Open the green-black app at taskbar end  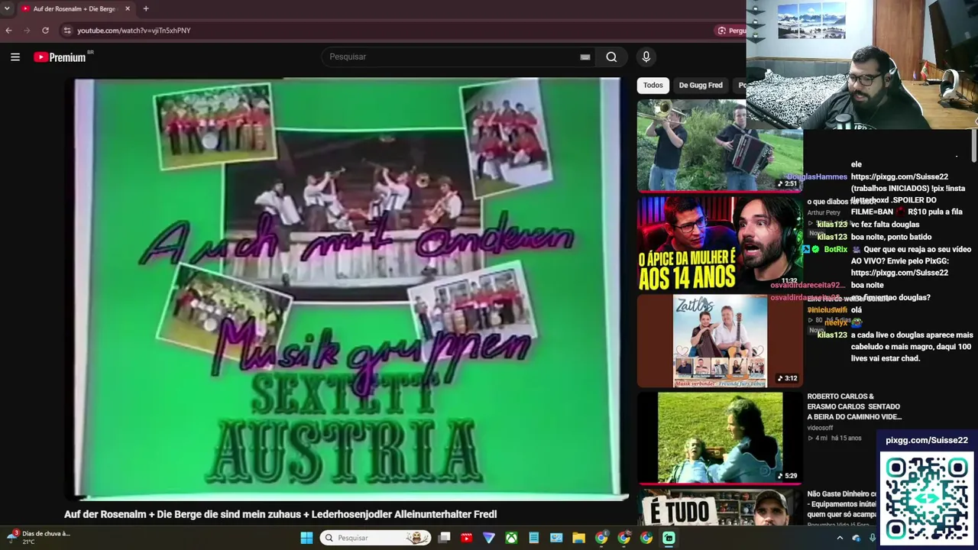(669, 538)
